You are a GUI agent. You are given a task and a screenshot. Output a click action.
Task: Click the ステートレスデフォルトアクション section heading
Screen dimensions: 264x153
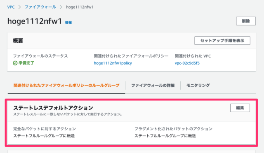pos(53,108)
